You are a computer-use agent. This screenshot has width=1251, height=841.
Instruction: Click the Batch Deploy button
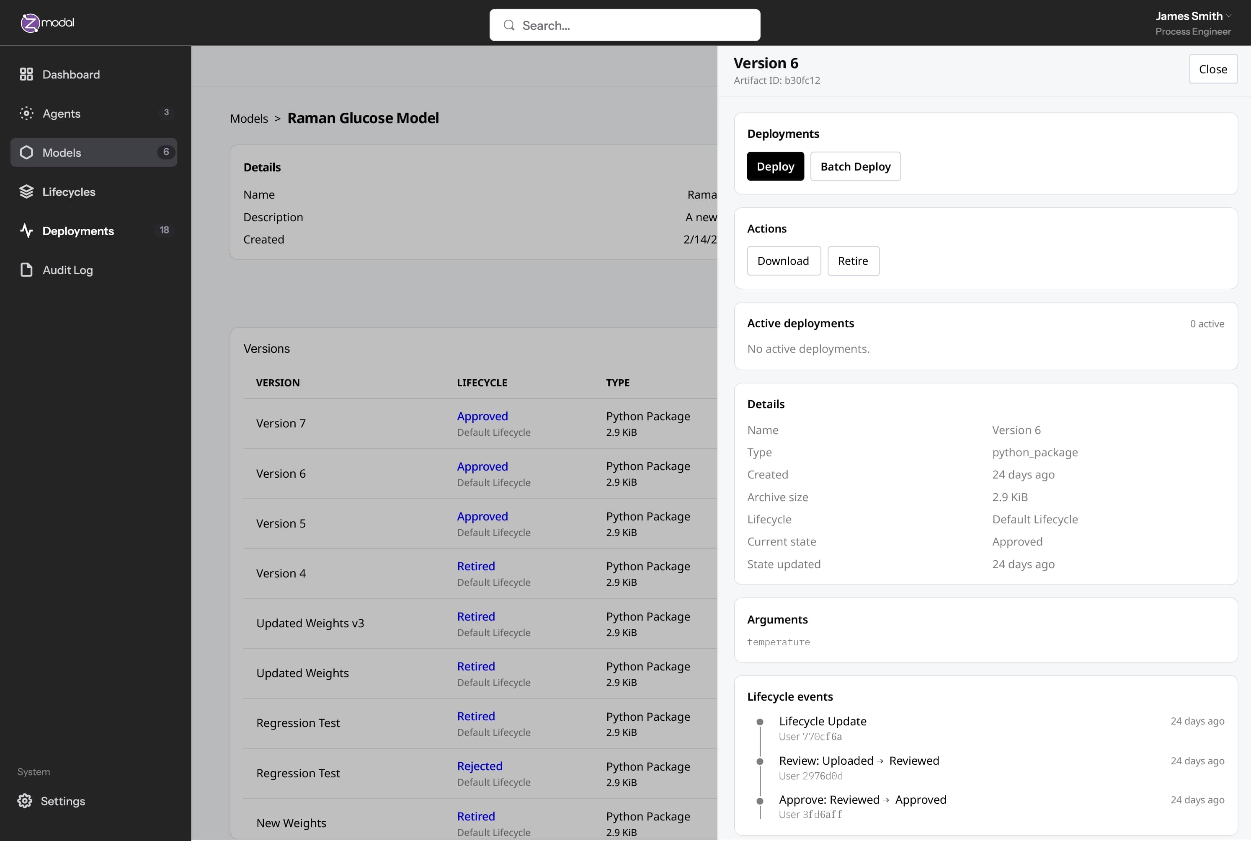pos(856,167)
